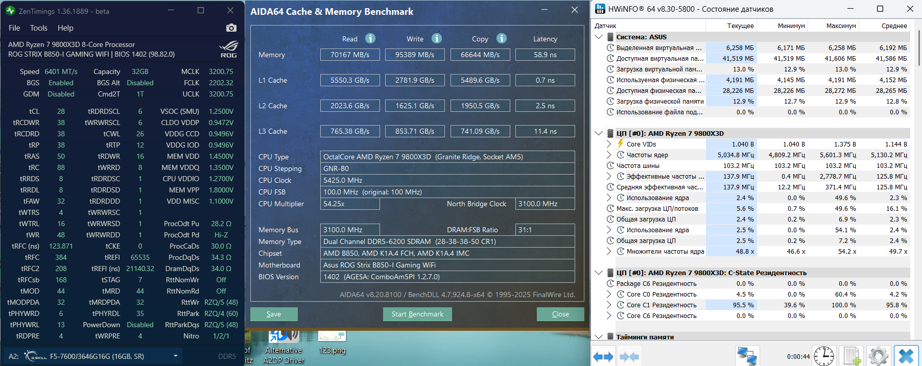
Task: Click the 123.png desktop file icon
Action: point(332,343)
